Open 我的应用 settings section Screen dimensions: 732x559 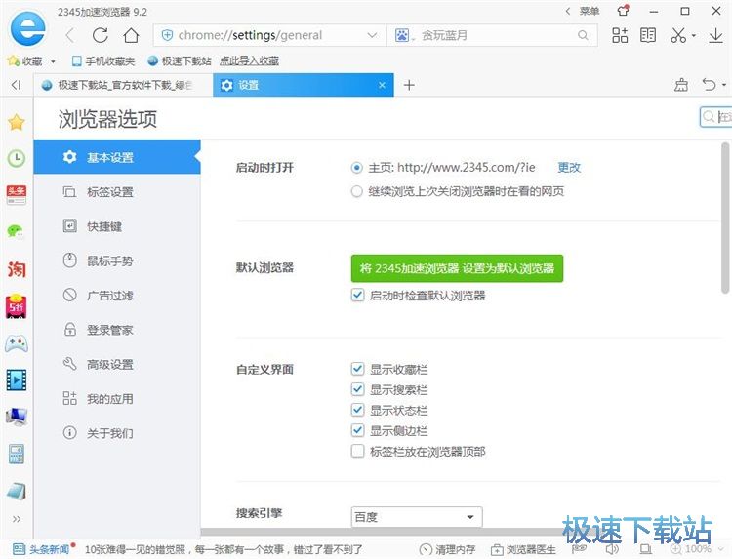tap(117, 399)
